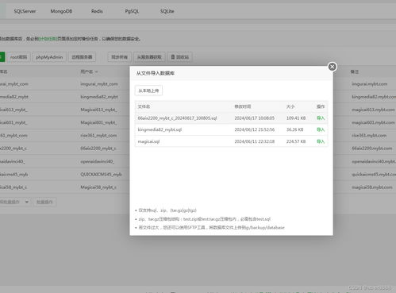Select file name magicai.sql
The image size is (396, 293).
pyautogui.click(x=148, y=141)
